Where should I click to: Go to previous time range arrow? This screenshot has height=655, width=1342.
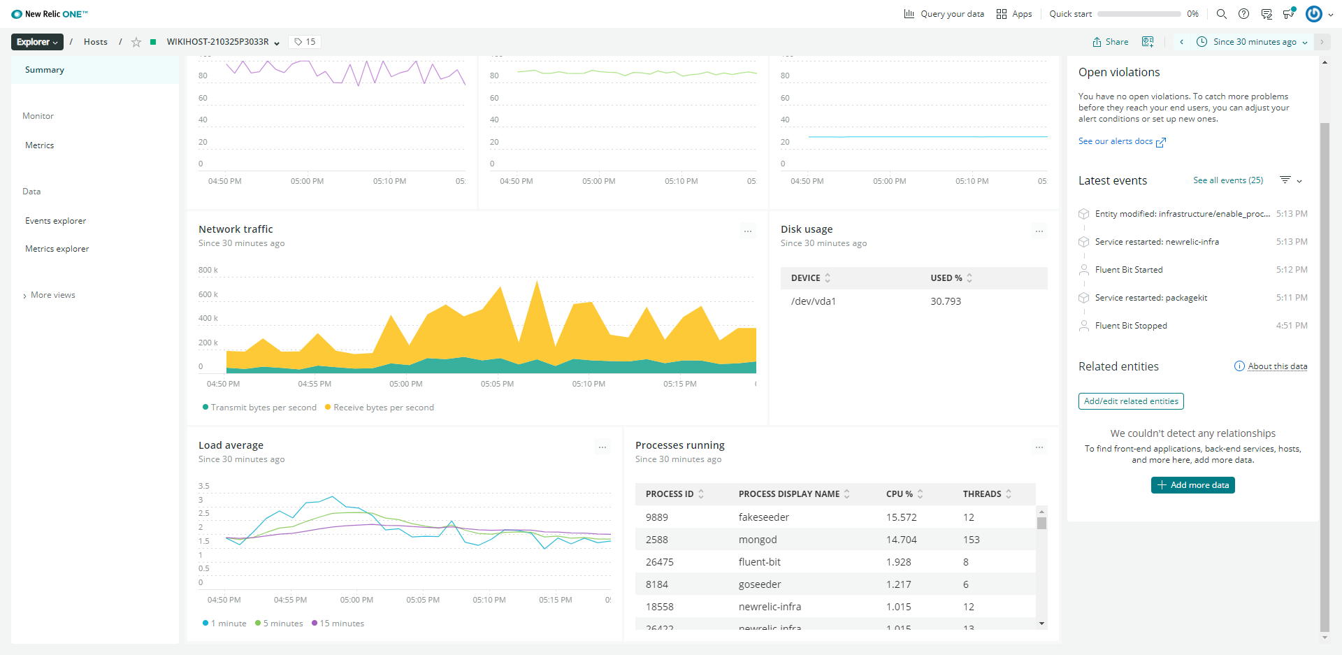pyautogui.click(x=1181, y=42)
